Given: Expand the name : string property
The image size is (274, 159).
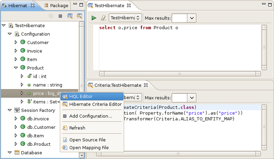Looking at the screenshot, I should click(x=22, y=85).
